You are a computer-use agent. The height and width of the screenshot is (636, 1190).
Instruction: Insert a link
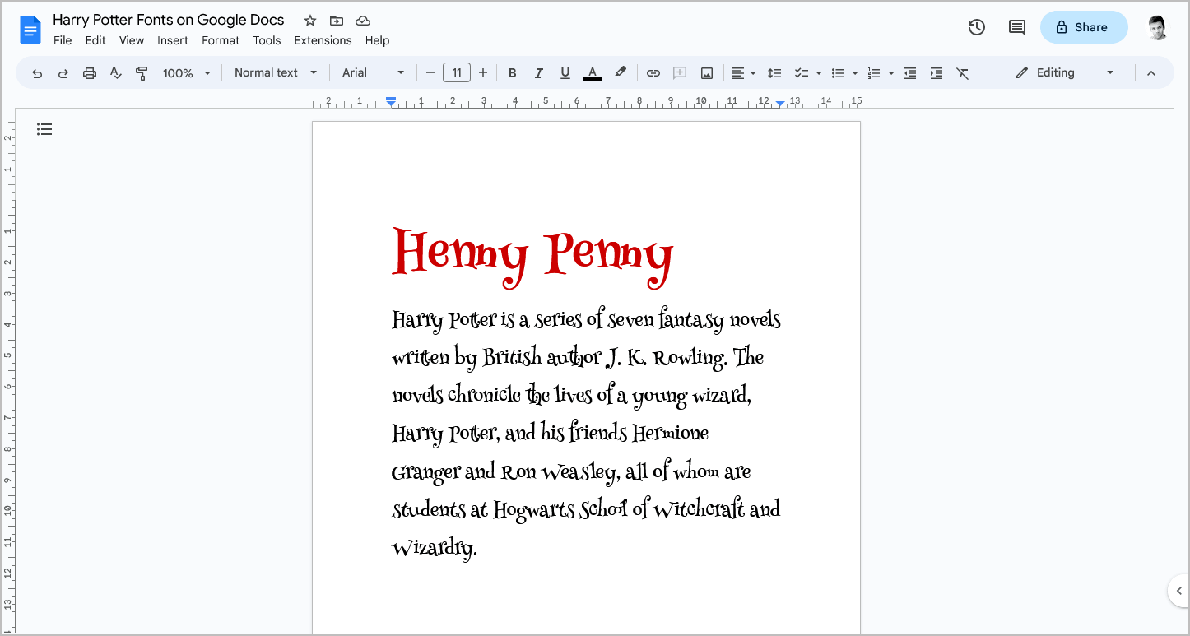coord(653,72)
